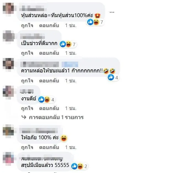Click ถูกใจ under the first comment
186x173 pixels.
point(27,25)
